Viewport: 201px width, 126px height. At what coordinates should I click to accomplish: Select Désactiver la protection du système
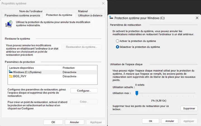[118, 47]
